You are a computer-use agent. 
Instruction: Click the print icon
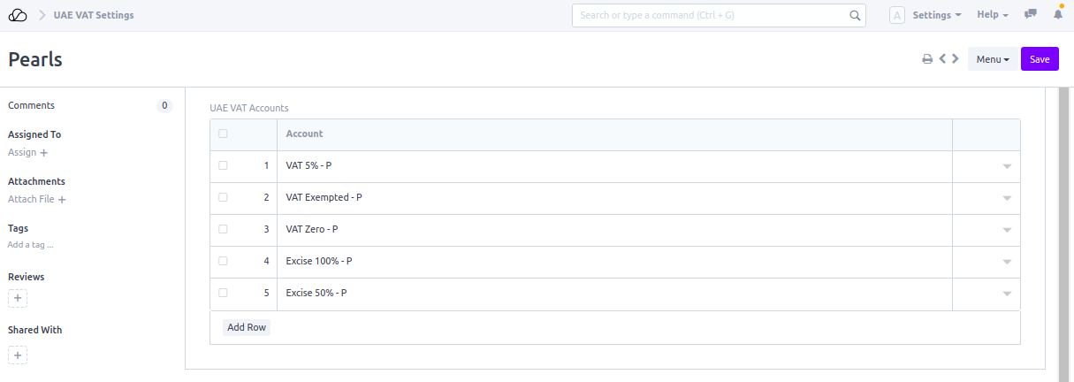pos(927,59)
